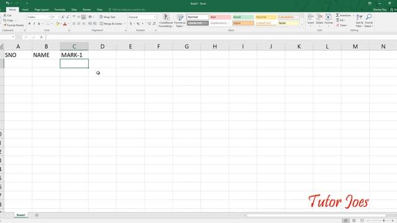Click the Insert Function fx icon
This screenshot has height=223, width=397.
coord(42,37)
